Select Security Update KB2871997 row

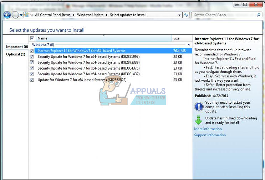click(x=113, y=56)
